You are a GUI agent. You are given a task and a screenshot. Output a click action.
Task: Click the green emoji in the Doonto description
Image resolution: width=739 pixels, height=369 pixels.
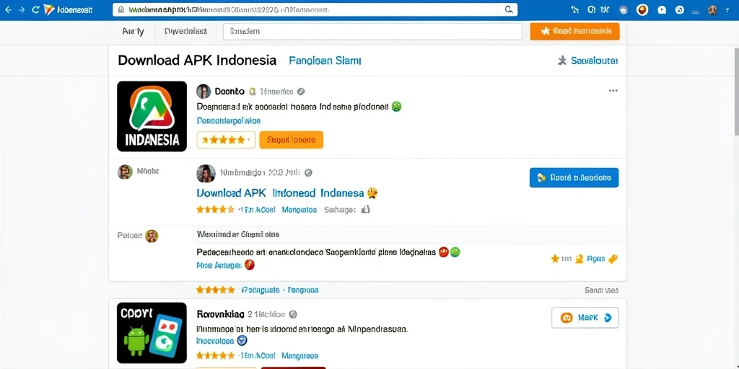(x=396, y=107)
